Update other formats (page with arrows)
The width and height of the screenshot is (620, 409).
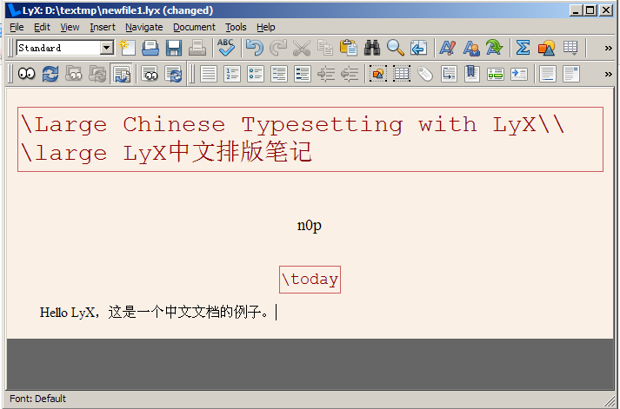pos(174,74)
